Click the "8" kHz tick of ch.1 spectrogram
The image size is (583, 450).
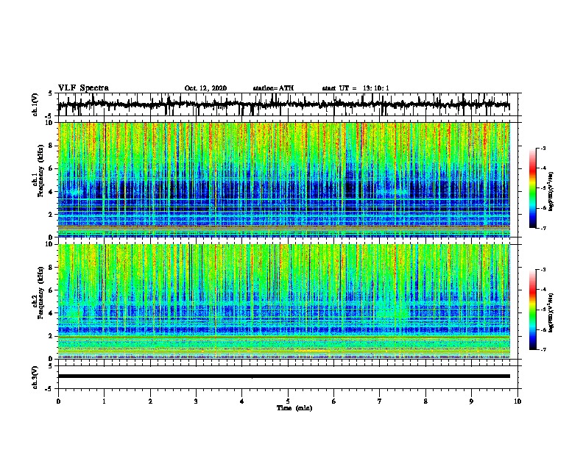(x=51, y=146)
